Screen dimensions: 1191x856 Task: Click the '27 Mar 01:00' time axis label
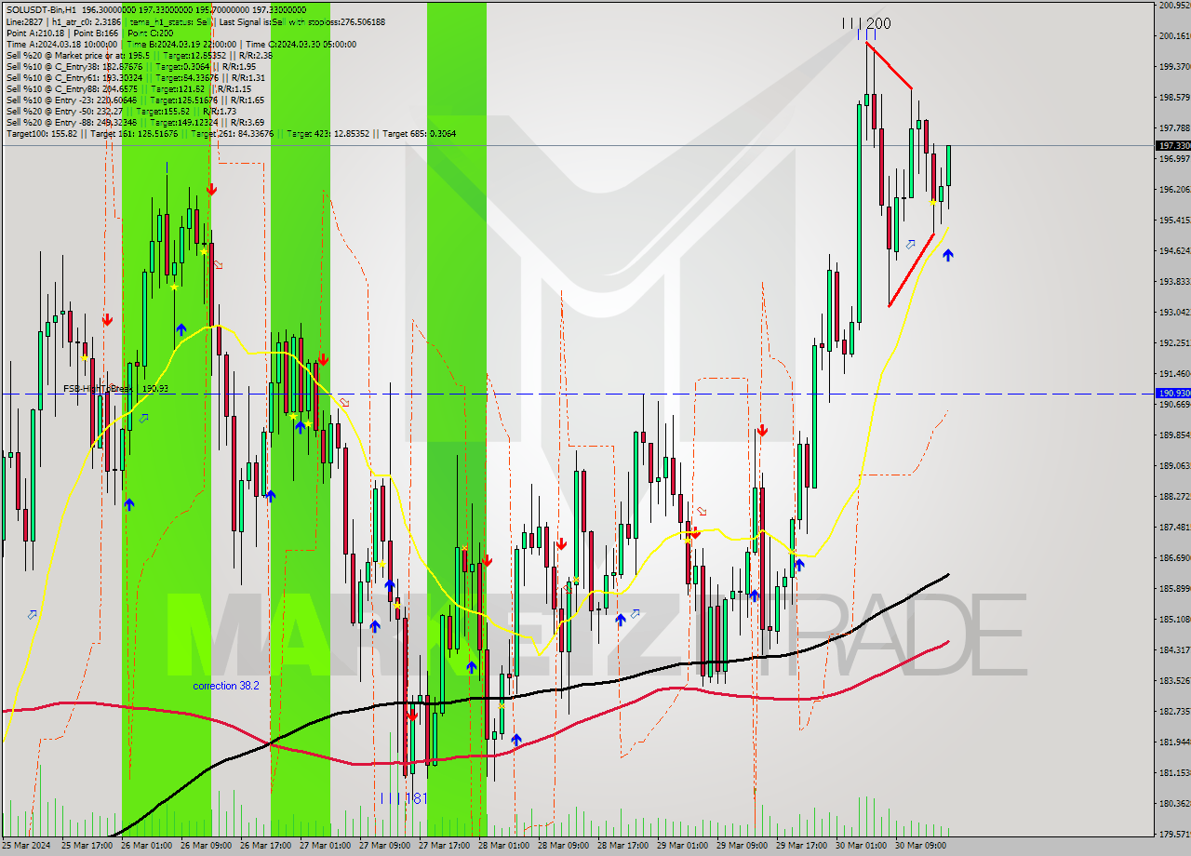click(328, 846)
